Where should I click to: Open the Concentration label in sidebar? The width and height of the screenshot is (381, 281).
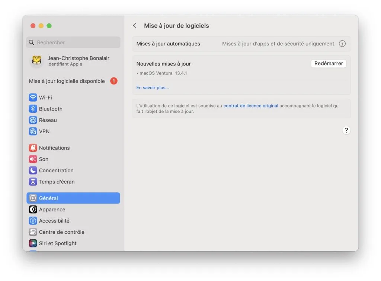click(x=56, y=170)
